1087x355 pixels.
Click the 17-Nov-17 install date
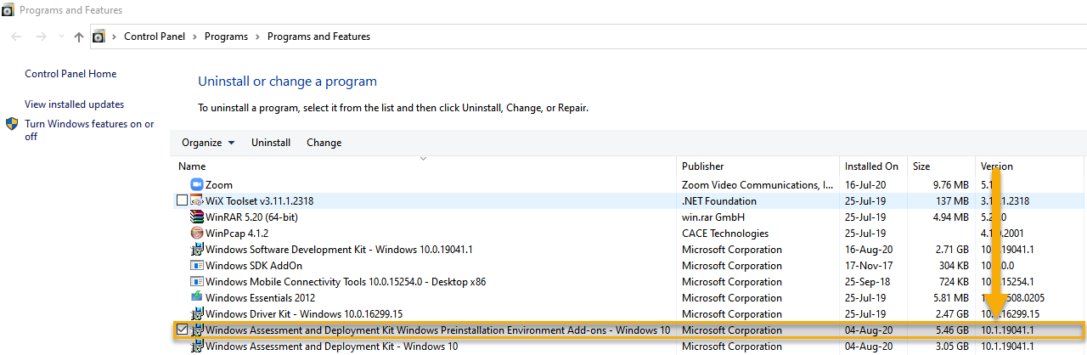[x=867, y=266]
